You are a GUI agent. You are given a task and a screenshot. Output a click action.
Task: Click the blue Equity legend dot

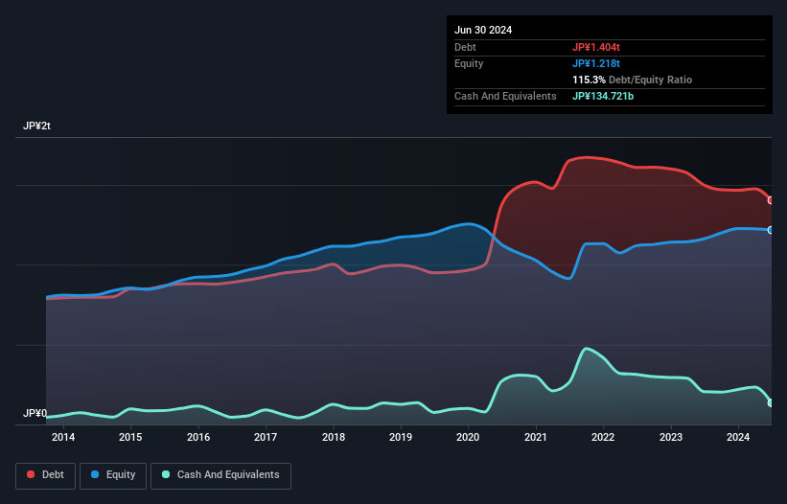[x=96, y=475]
